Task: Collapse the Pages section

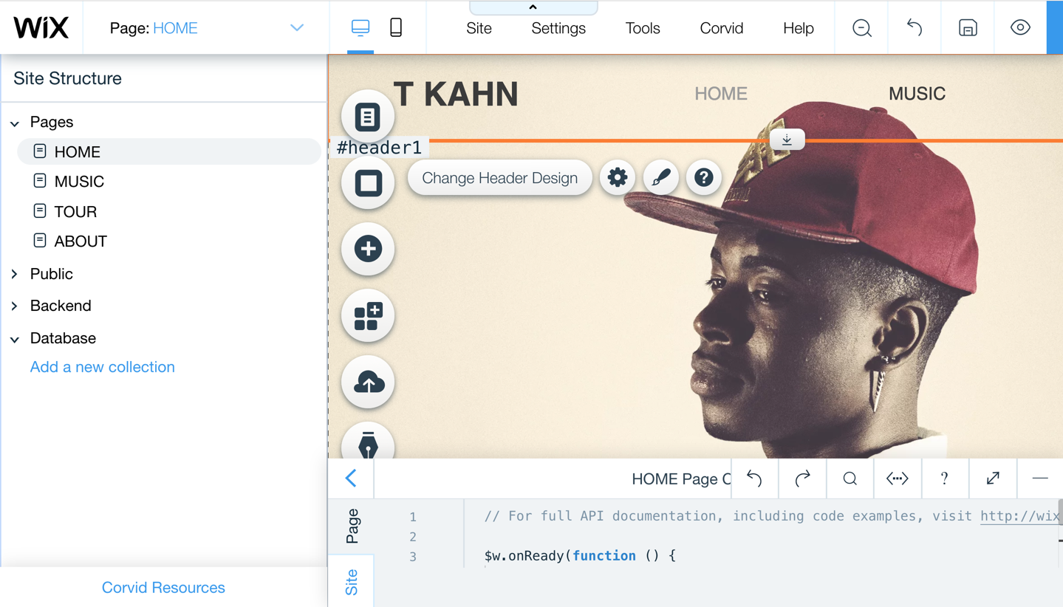Action: pos(15,122)
